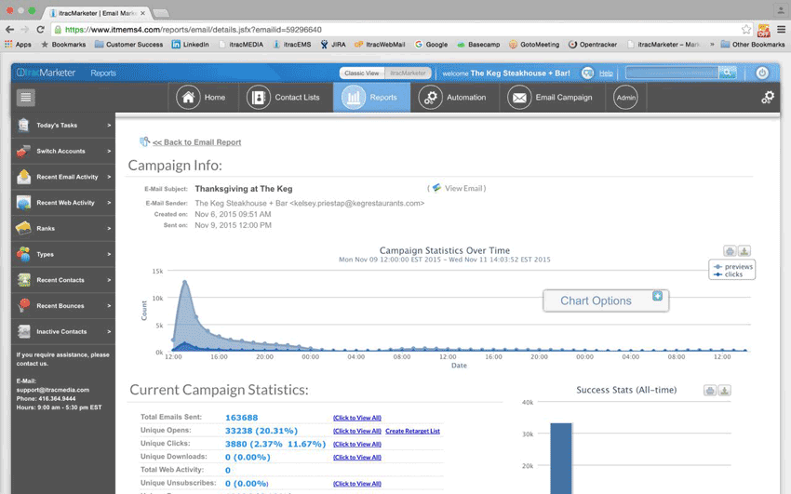Toggle the clicks series in chart legend
This screenshot has width=791, height=494.
732,274
